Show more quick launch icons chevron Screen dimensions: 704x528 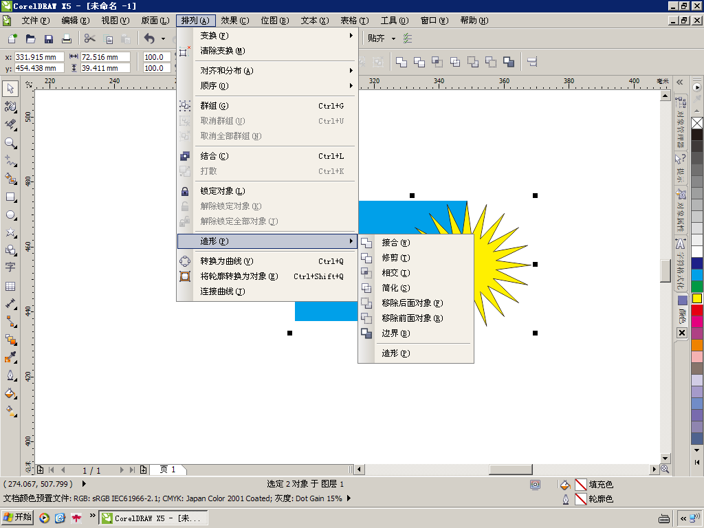click(92, 516)
